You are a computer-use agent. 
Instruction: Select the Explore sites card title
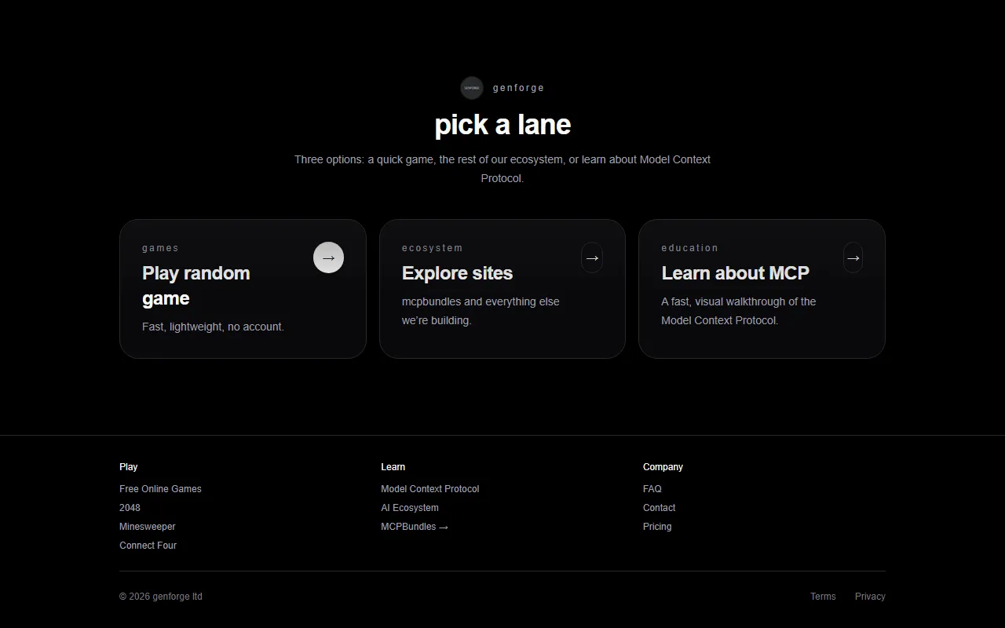pyautogui.click(x=457, y=273)
